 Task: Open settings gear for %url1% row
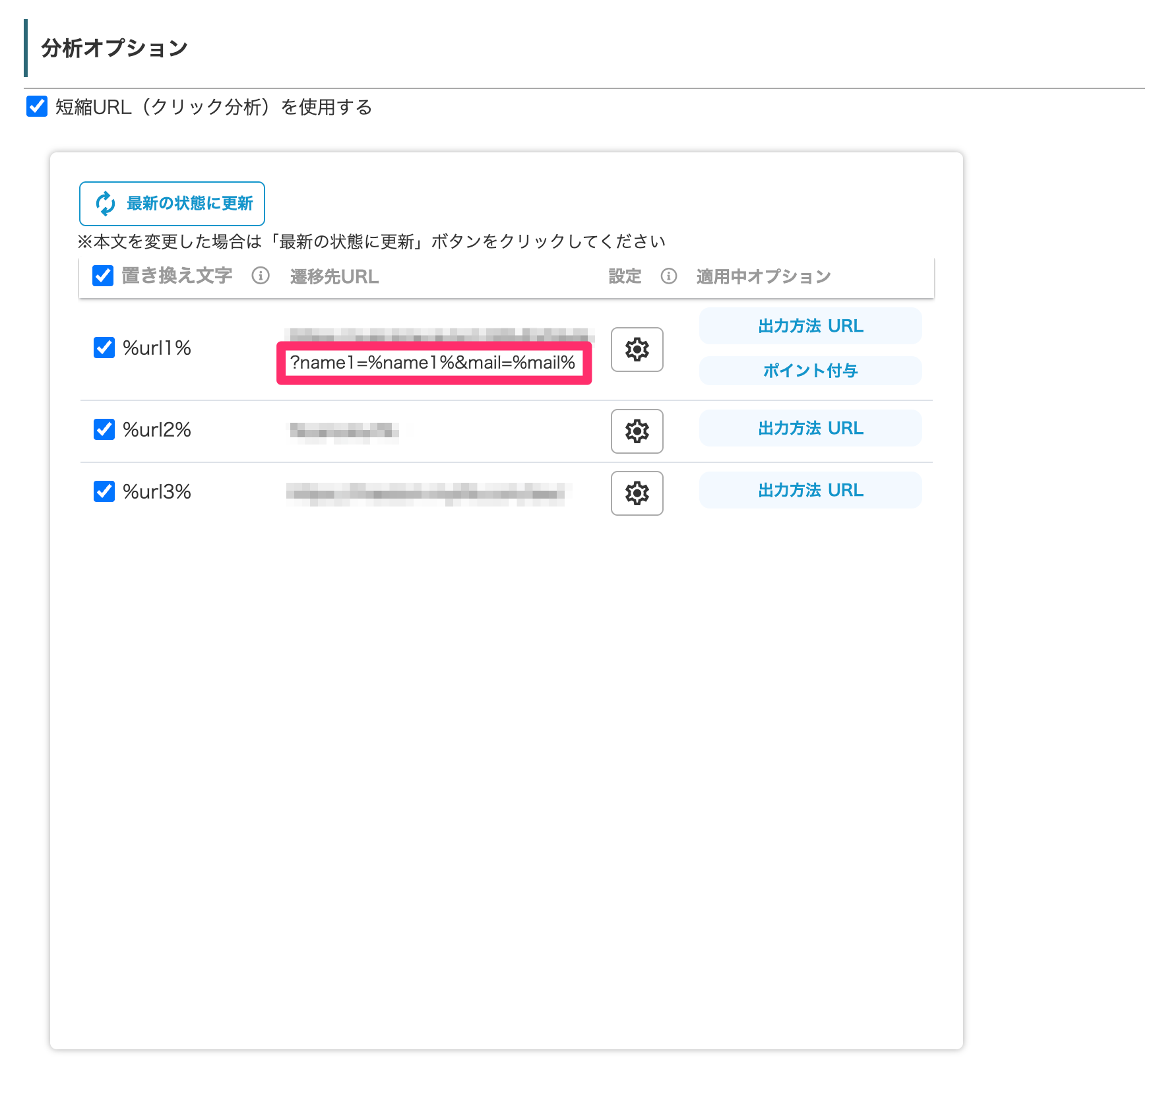click(x=637, y=350)
